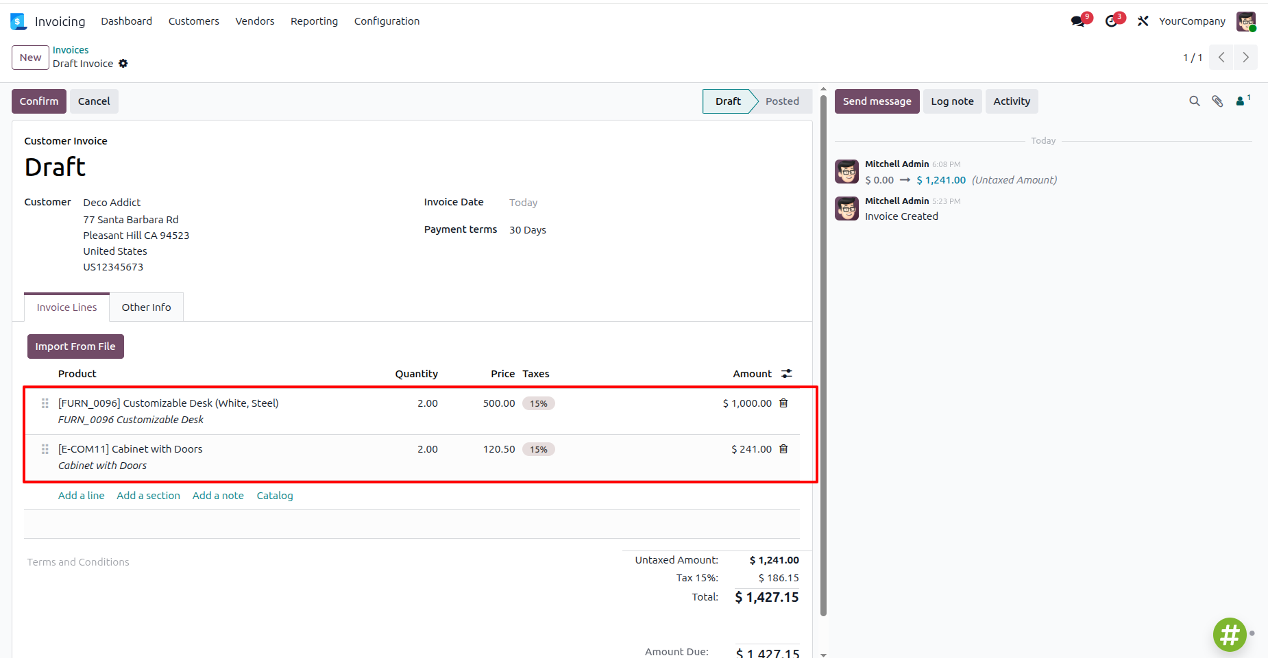This screenshot has width=1268, height=658.
Task: Switch company via YourCompany label
Action: coord(1192,21)
